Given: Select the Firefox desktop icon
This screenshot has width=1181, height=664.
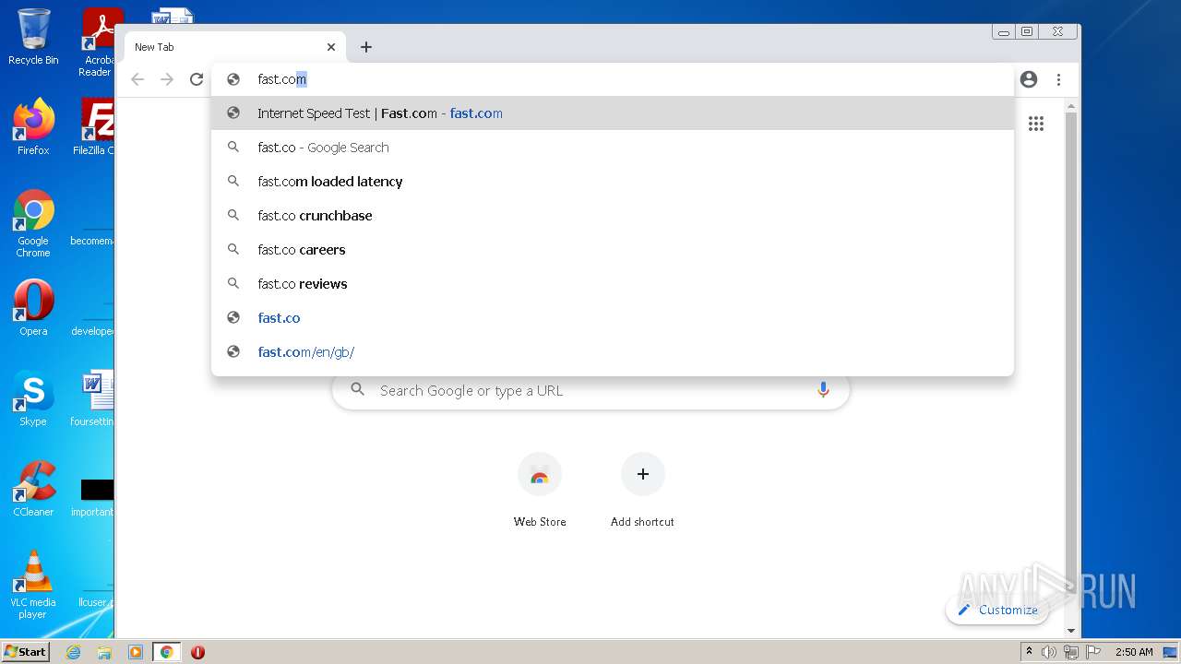Looking at the screenshot, I should (33, 126).
